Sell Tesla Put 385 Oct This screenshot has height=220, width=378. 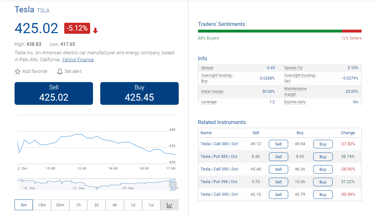[x=278, y=157]
